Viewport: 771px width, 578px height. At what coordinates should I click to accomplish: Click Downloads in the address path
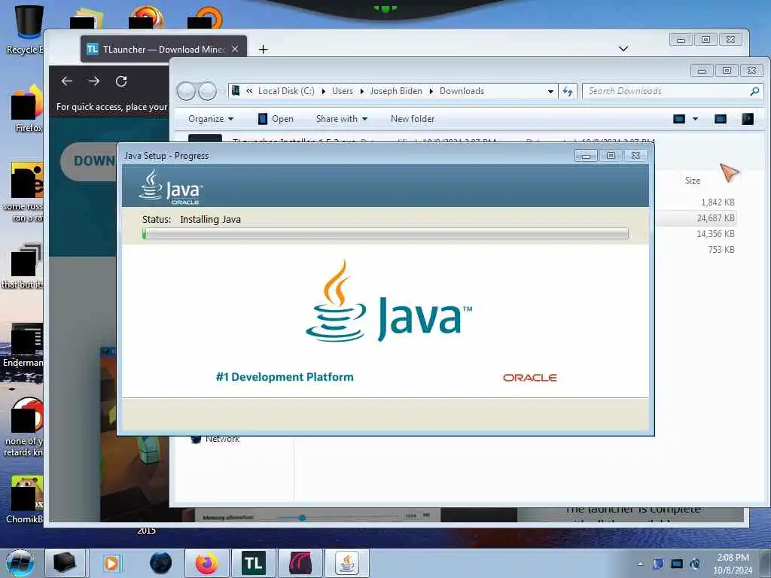pos(462,91)
